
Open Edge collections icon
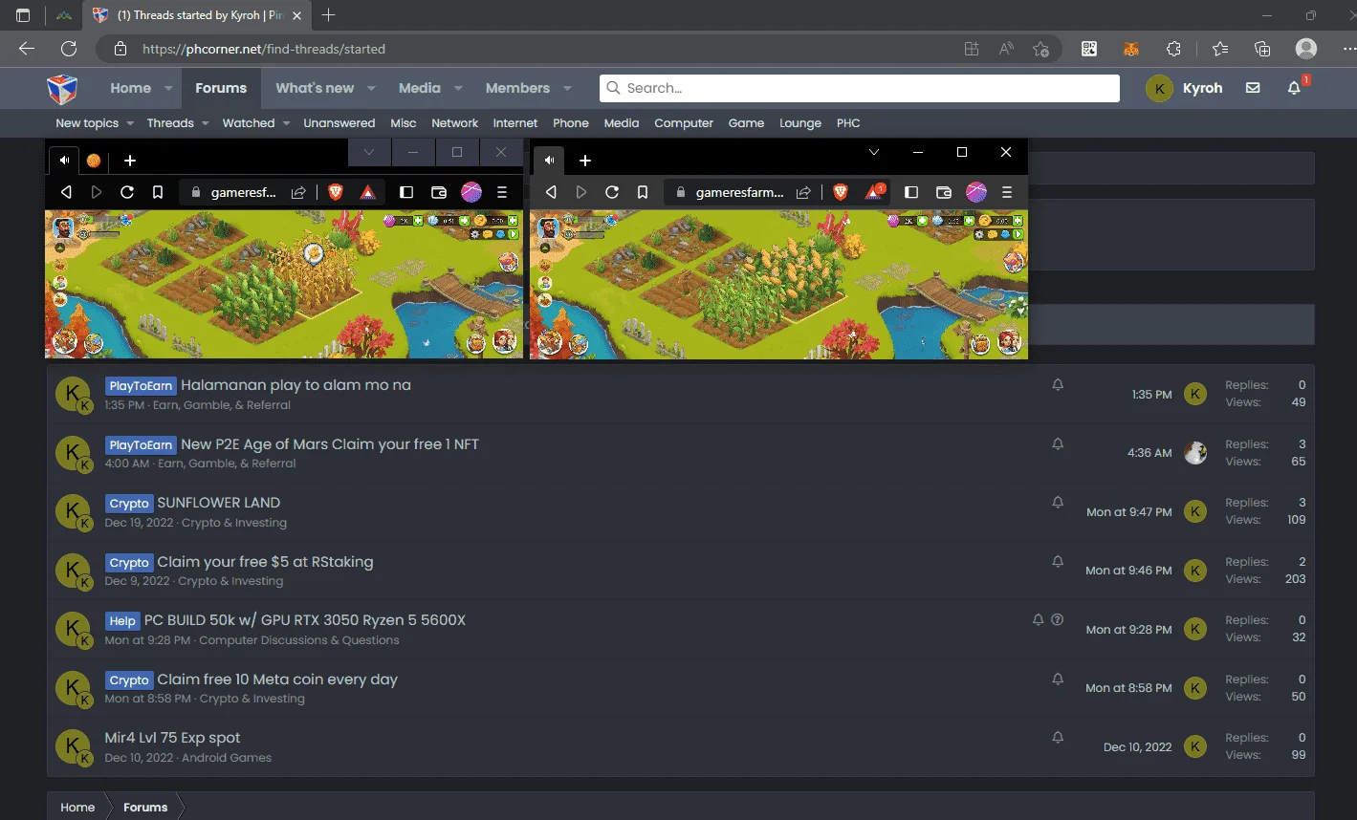pyautogui.click(x=1262, y=49)
